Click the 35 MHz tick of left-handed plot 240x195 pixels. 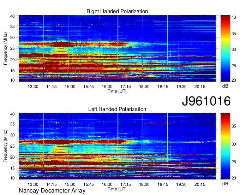click(12, 124)
